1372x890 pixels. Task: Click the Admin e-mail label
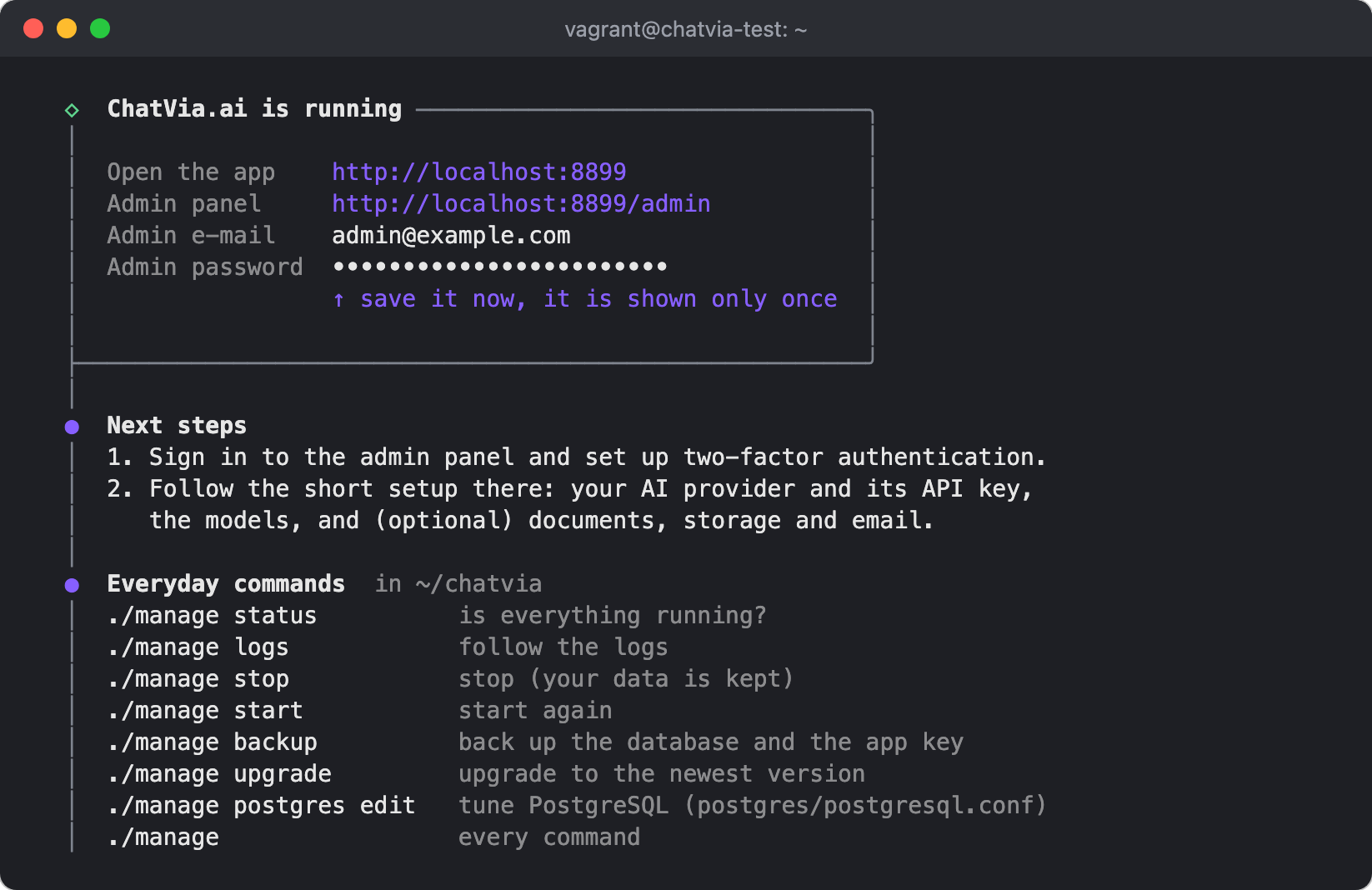click(x=191, y=235)
